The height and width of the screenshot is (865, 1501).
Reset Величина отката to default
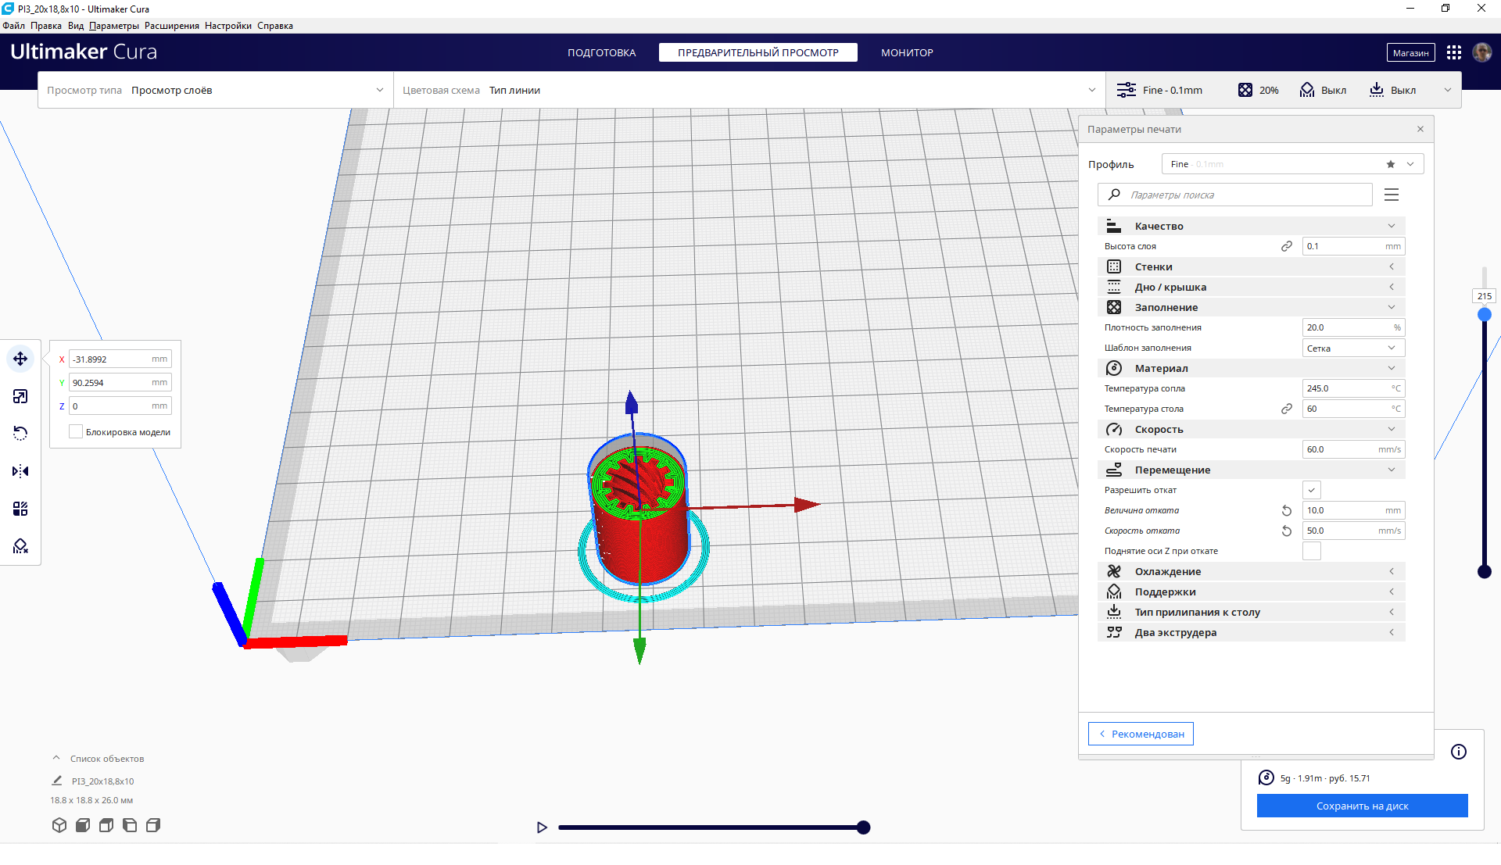tap(1287, 510)
